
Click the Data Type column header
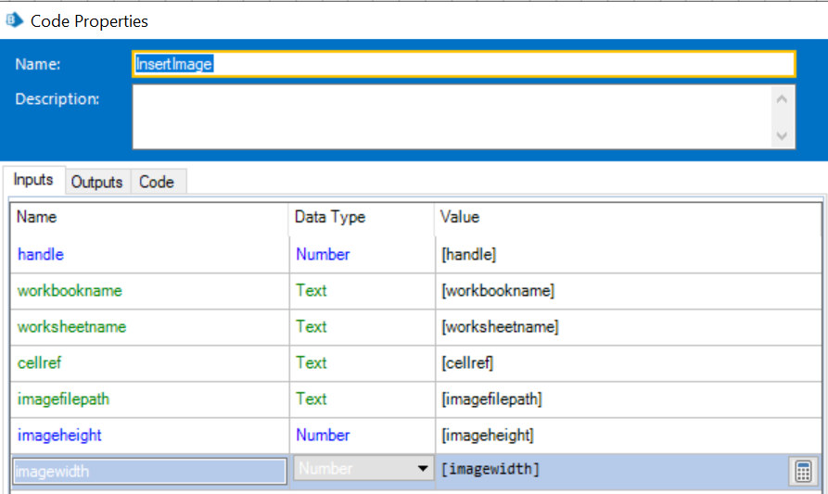click(330, 217)
